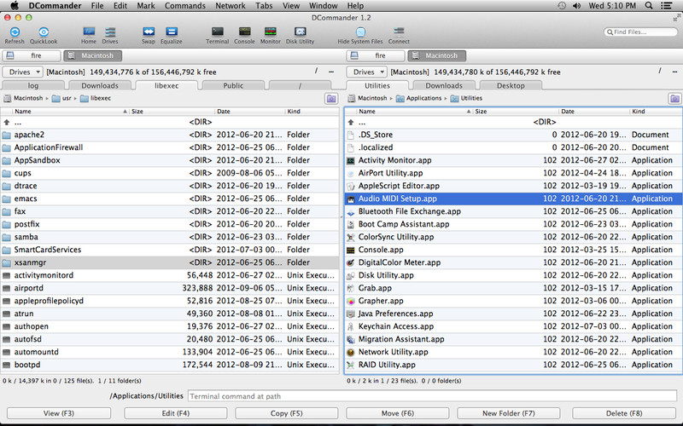
Task: Click the Disk Utility toolbar icon
Action: [x=300, y=32]
